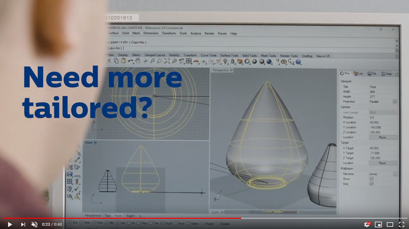This screenshot has width=409, height=229.
Task: Toggle the Gray wallpaper checkbox
Action: click(x=371, y=183)
